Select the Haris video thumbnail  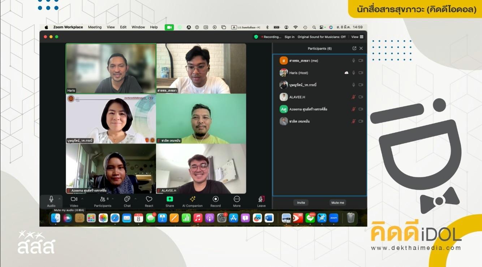coord(111,69)
